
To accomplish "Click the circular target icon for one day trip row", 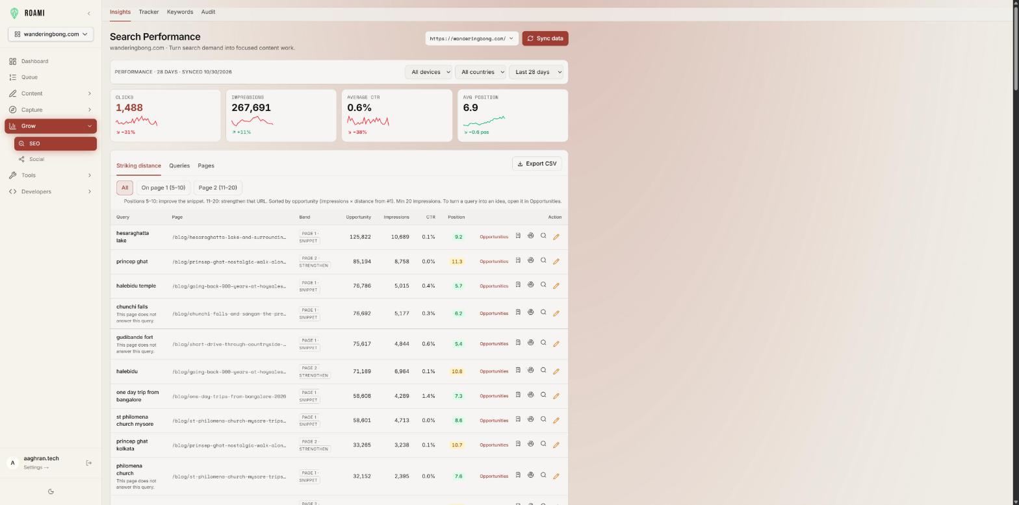I will pos(530,395).
